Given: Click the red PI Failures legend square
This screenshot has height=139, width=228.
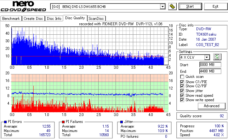Looking at the screenshot, I should pos(63,122).
